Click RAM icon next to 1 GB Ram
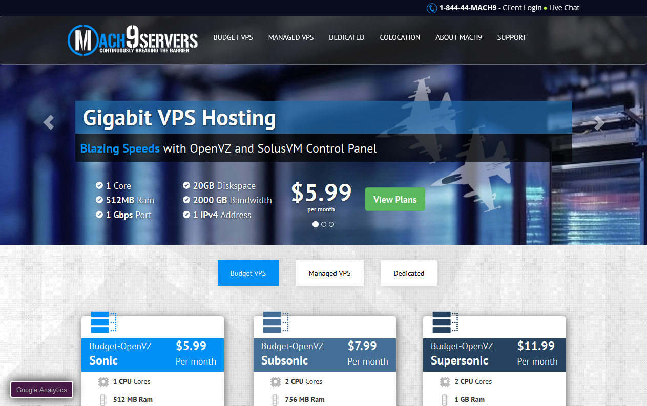 coord(445,400)
